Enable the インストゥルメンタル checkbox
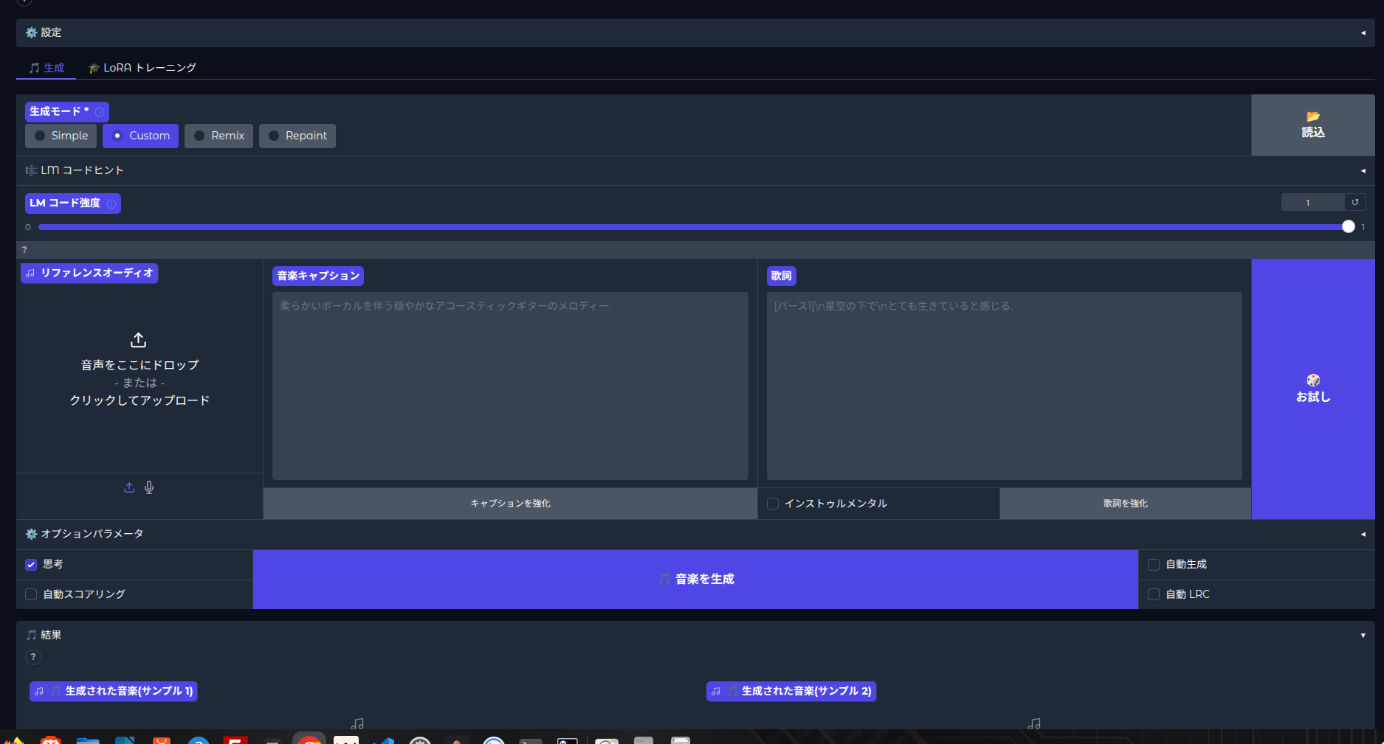The image size is (1384, 744). point(773,504)
